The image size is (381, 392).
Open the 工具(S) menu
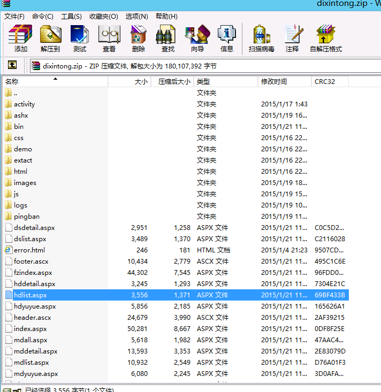pyautogui.click(x=71, y=17)
